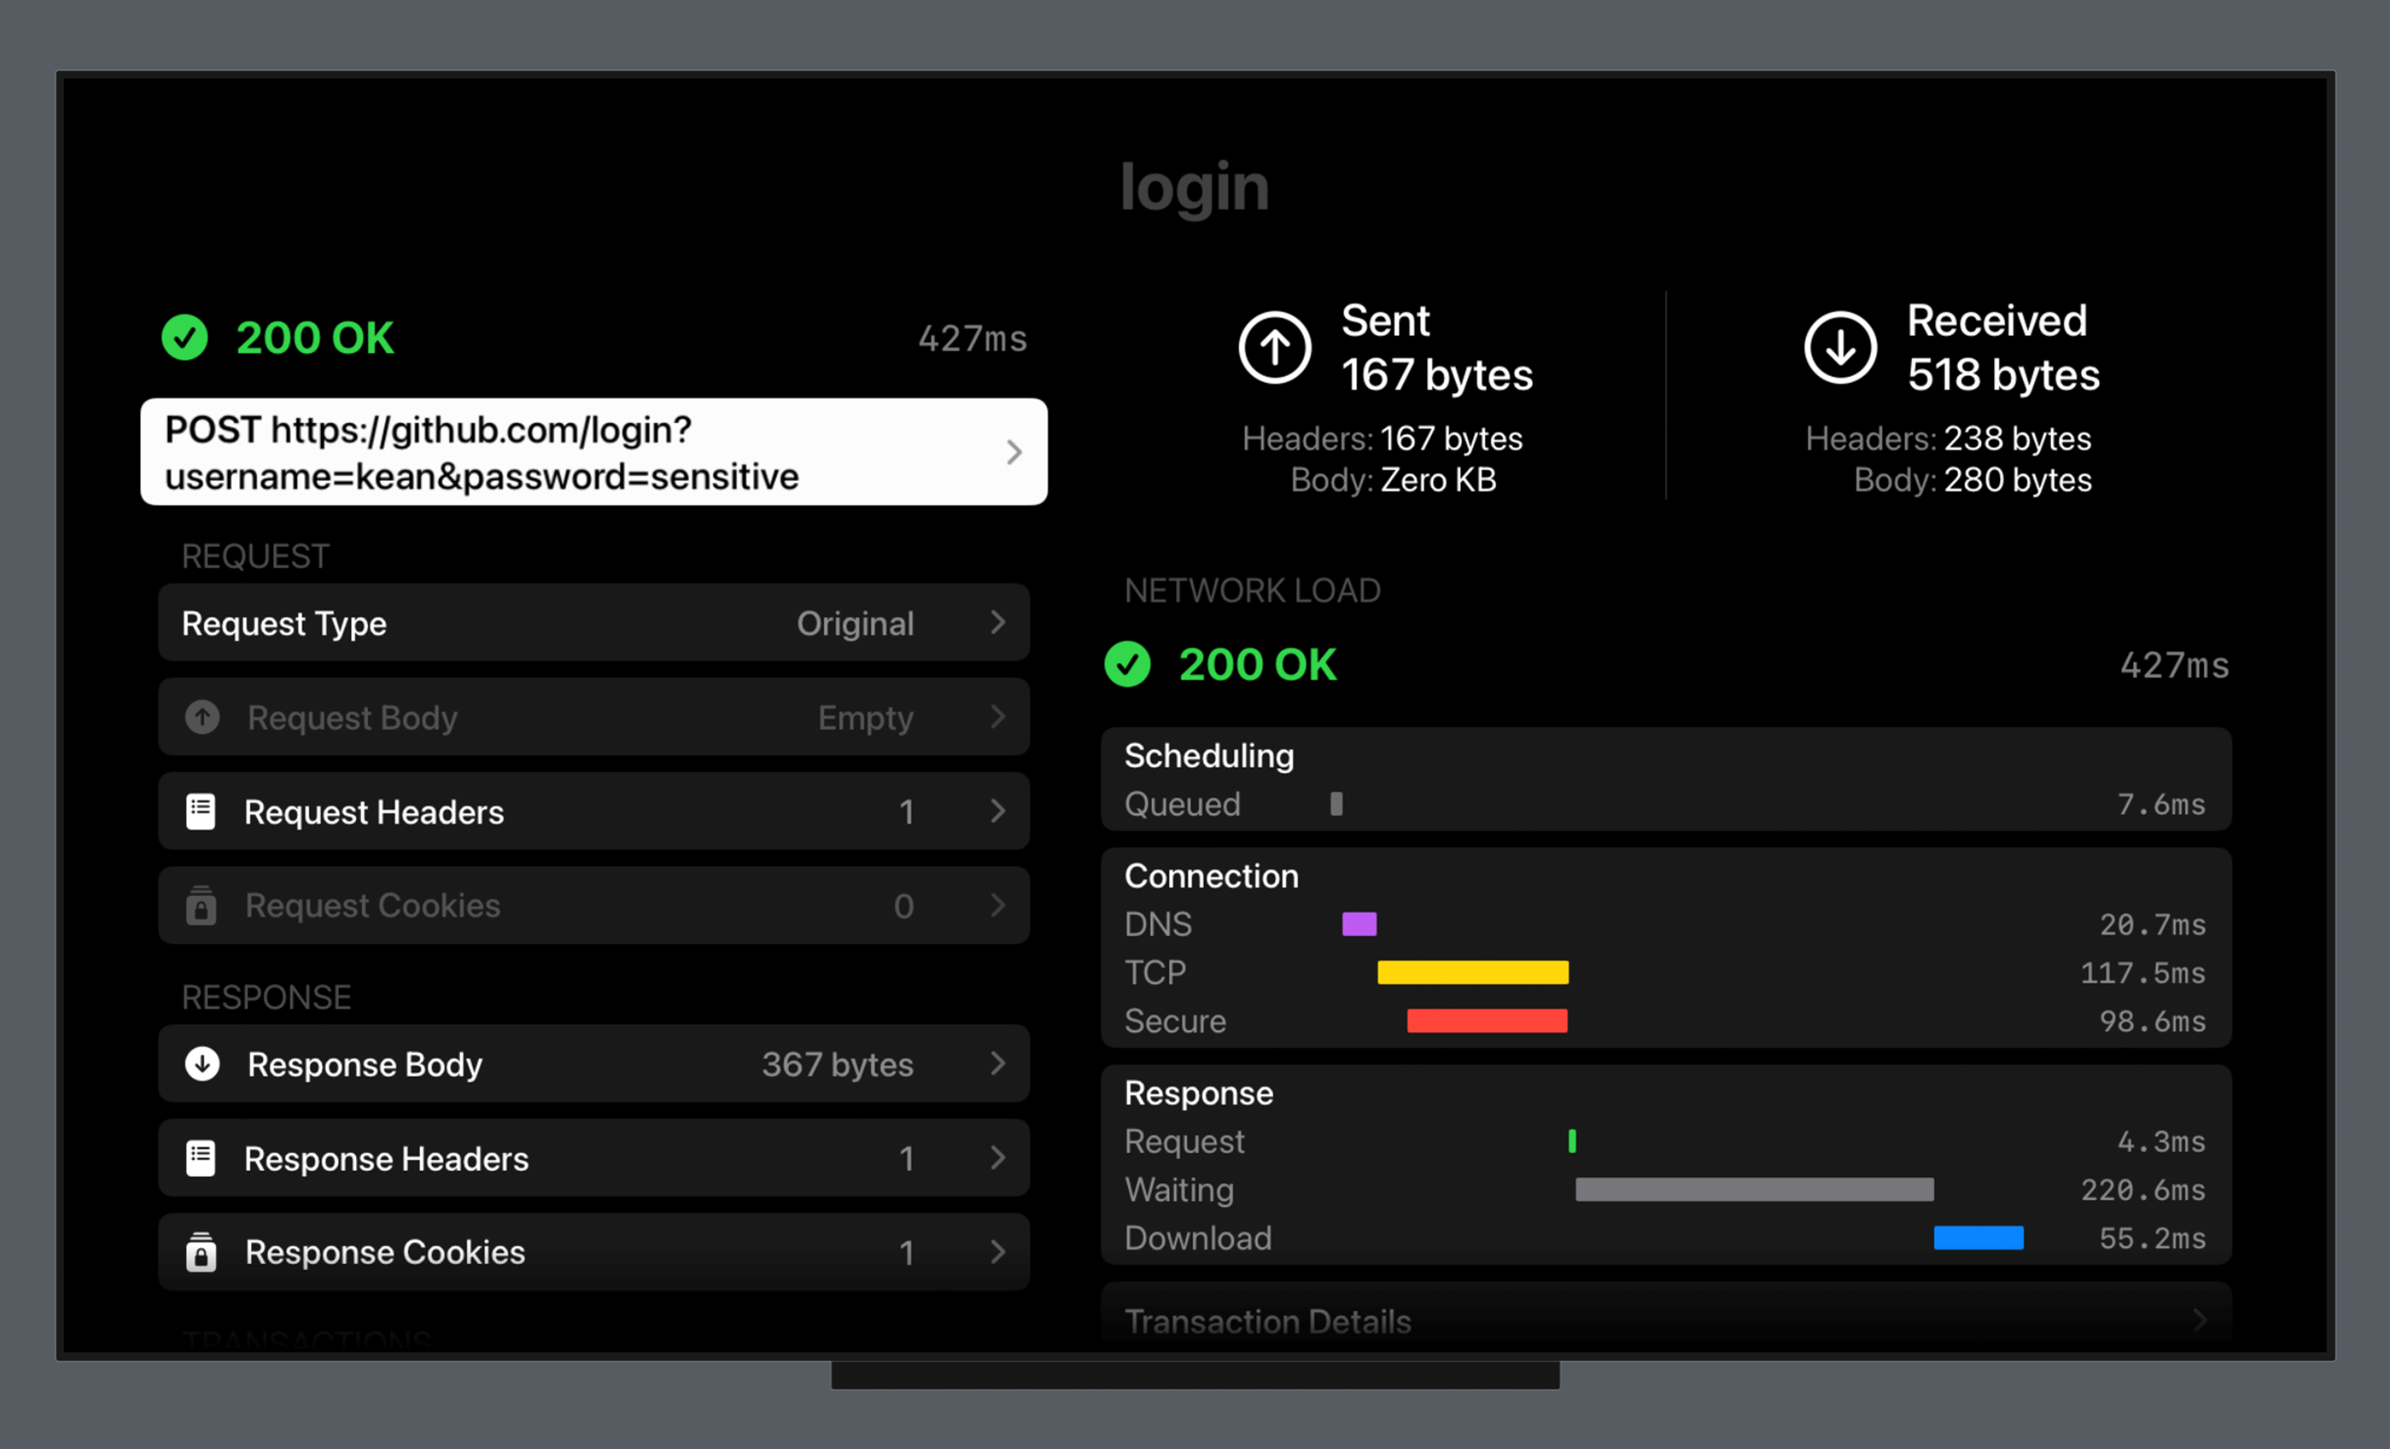Click the 'Scheduling' section label
This screenshot has height=1449, width=2390.
pos(1209,756)
